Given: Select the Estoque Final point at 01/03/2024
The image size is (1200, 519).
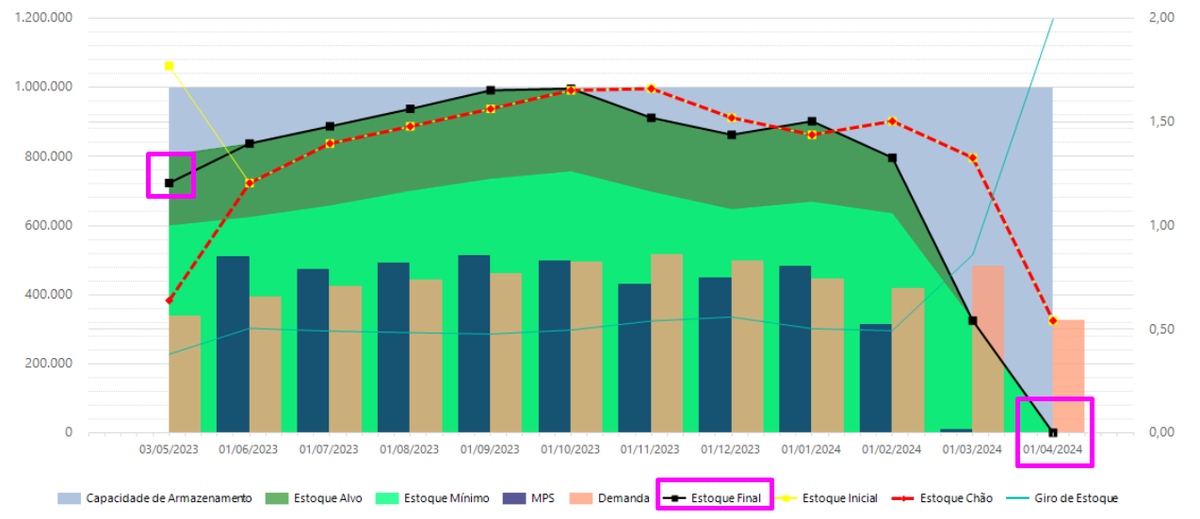Looking at the screenshot, I should click(973, 321).
